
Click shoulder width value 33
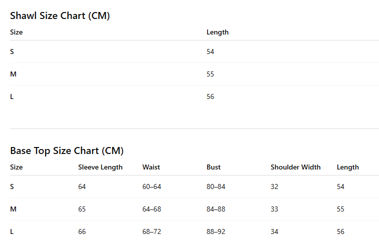274,209
